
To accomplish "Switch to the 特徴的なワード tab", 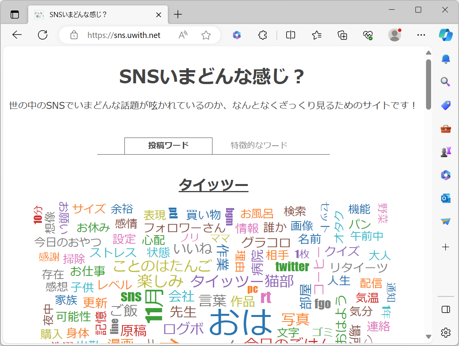I will [x=257, y=146].
